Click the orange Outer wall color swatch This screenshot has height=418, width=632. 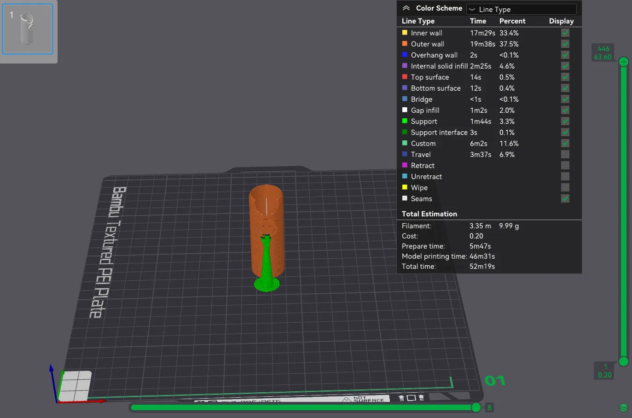[x=405, y=44]
